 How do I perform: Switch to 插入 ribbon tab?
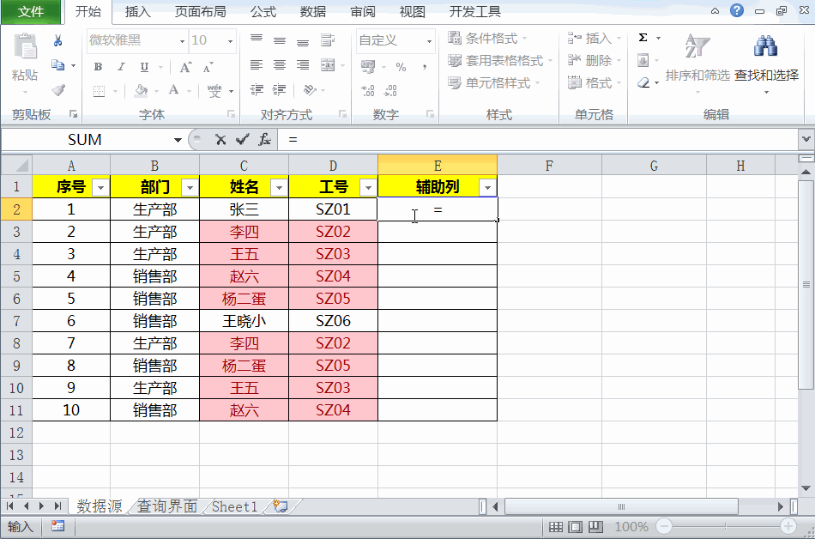[x=138, y=11]
